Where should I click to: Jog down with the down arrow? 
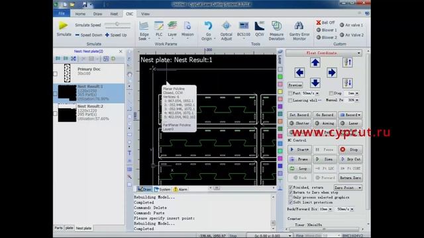point(315,83)
